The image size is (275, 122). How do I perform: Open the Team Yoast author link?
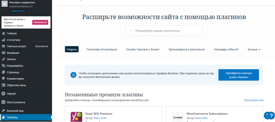(100, 118)
